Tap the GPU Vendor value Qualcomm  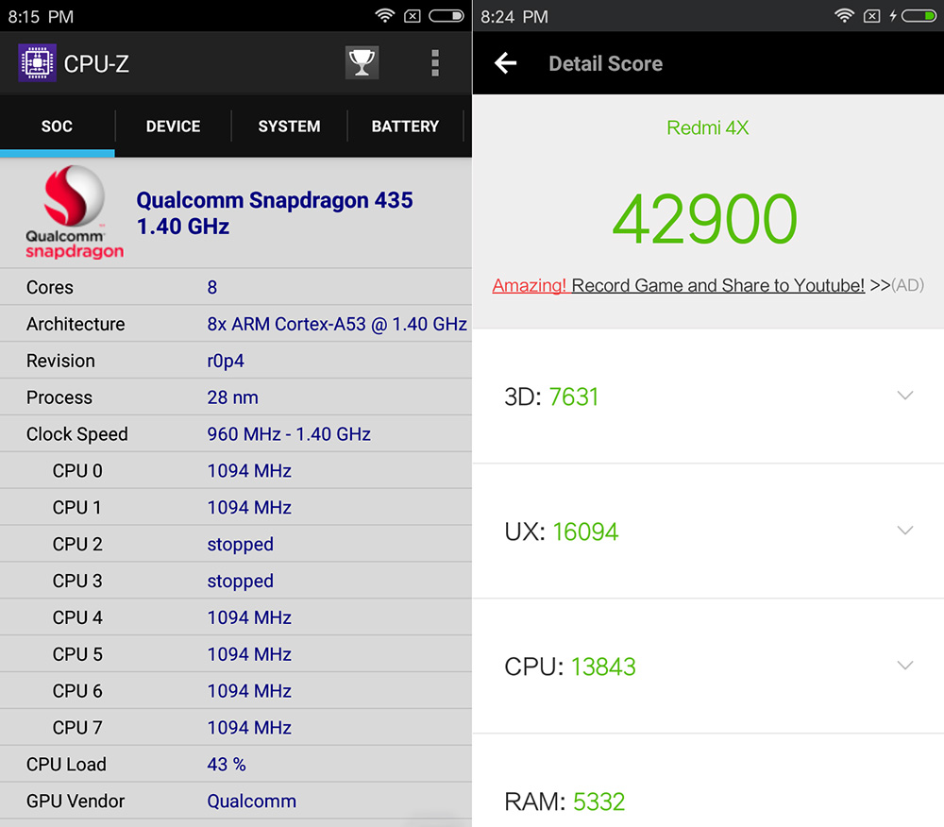coord(252,802)
